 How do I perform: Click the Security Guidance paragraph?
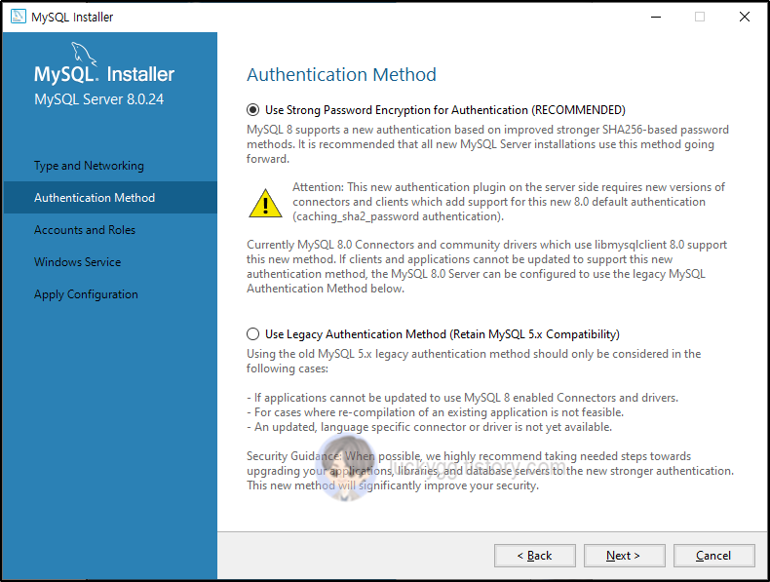click(x=490, y=471)
